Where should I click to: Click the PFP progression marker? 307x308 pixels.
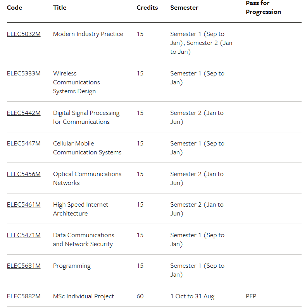tap(251, 296)
